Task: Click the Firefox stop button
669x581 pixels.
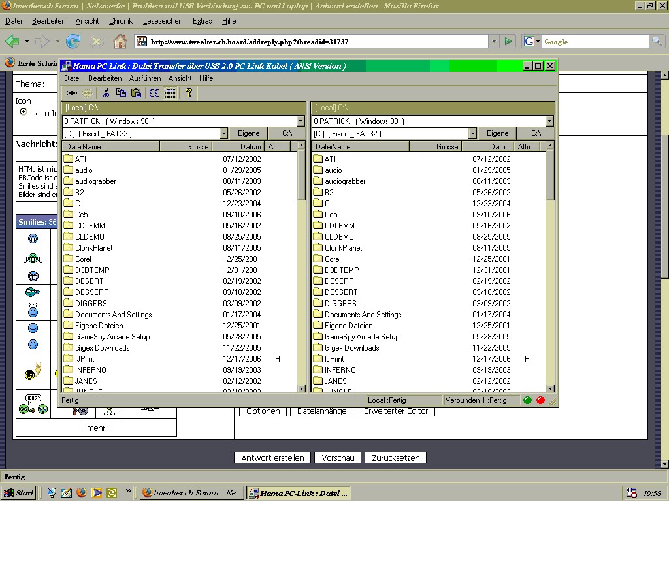Action: tap(97, 41)
